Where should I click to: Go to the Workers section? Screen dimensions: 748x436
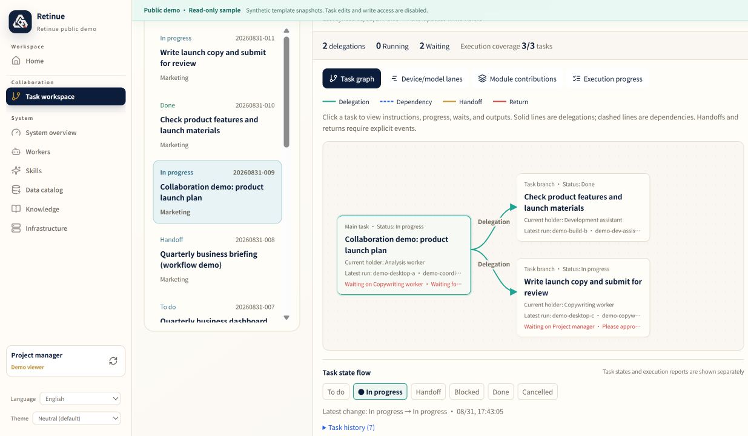coord(65,152)
